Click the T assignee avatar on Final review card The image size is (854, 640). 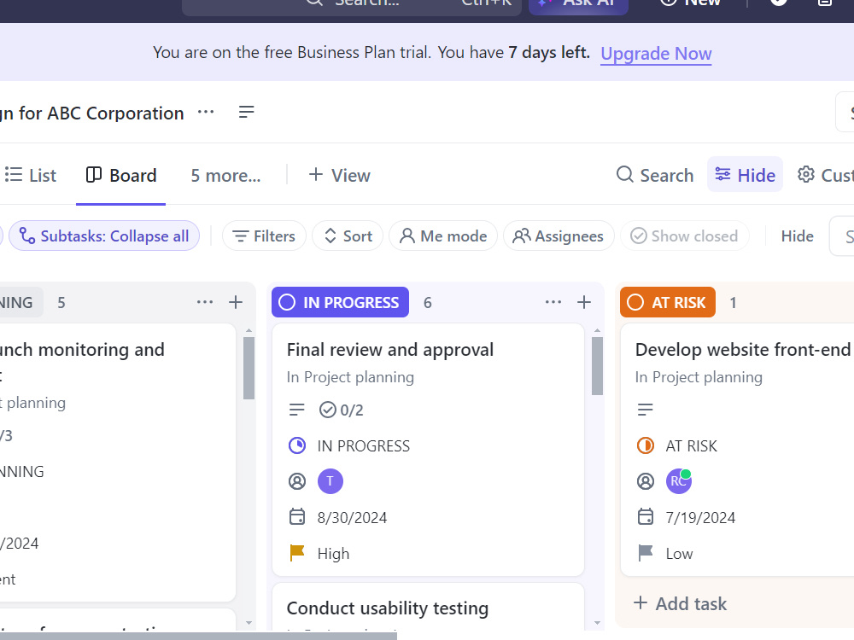click(x=330, y=481)
